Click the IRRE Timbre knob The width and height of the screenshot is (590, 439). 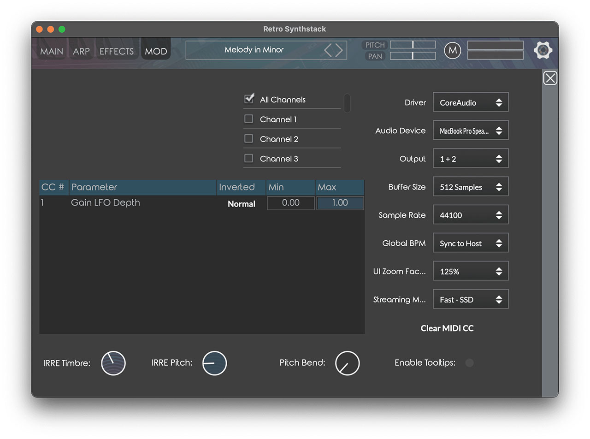pyautogui.click(x=113, y=363)
